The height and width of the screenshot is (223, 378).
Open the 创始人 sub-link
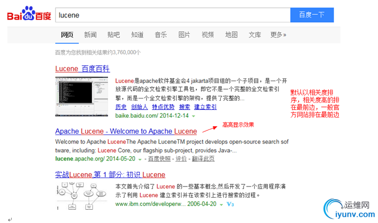click(139, 107)
